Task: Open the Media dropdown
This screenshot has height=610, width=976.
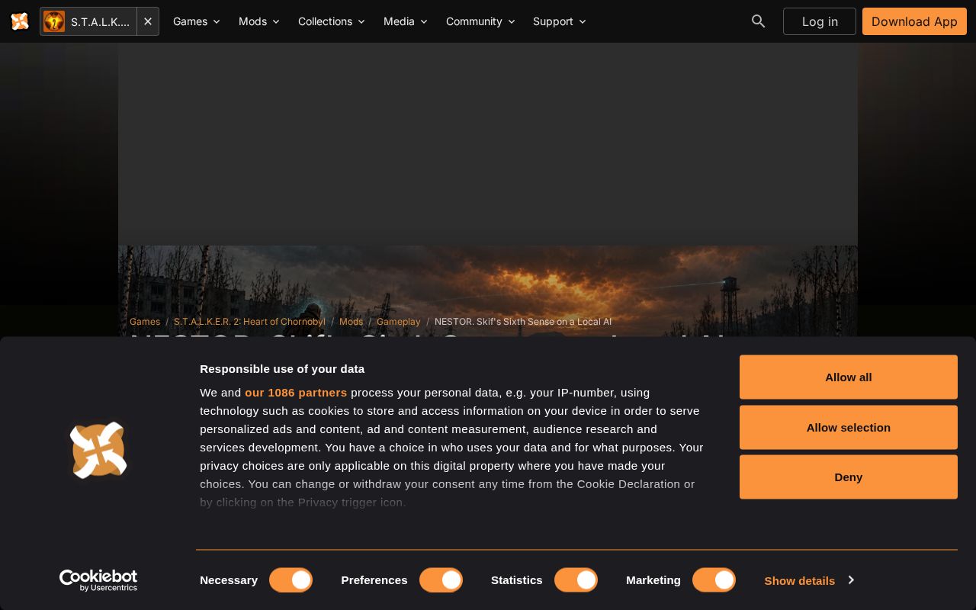Action: coord(406,21)
